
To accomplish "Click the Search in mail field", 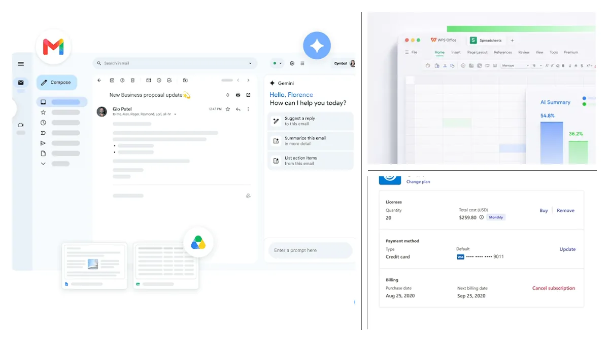I will click(x=175, y=63).
